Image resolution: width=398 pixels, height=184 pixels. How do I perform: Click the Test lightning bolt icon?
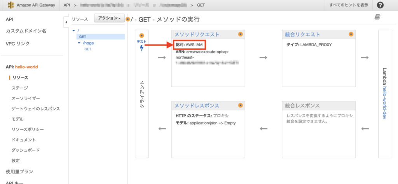coord(141,48)
